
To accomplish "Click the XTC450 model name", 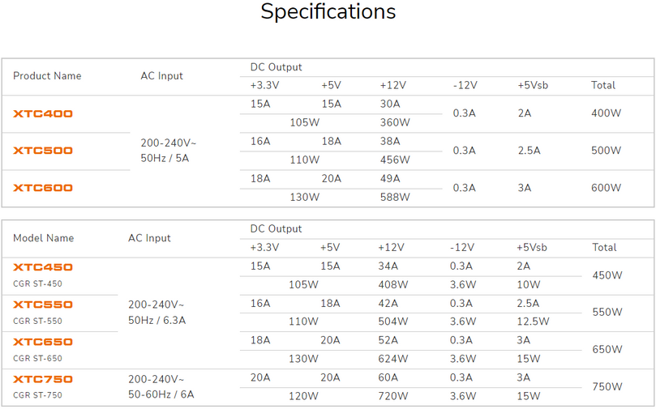I will pos(43,267).
